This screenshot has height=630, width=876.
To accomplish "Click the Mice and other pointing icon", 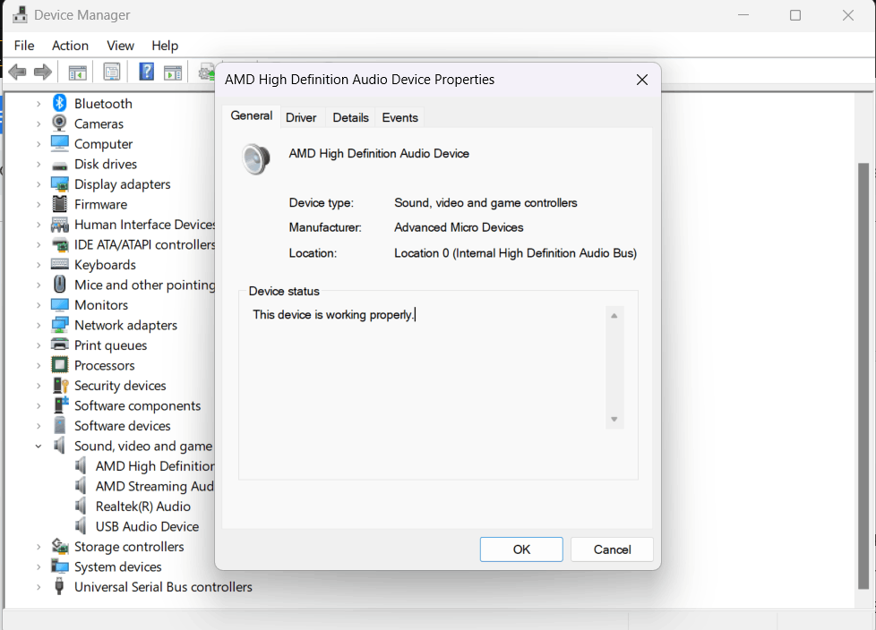I will pyautogui.click(x=59, y=285).
